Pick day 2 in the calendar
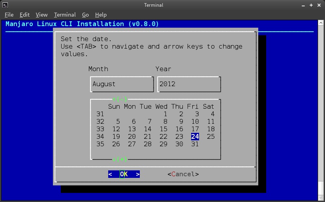The width and height of the screenshot is (325, 202). [181, 114]
